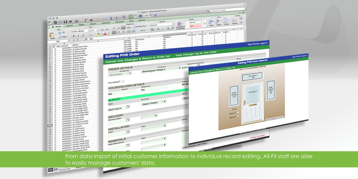
Task: Click the AutoSum sigma icon
Action: tap(111, 18)
